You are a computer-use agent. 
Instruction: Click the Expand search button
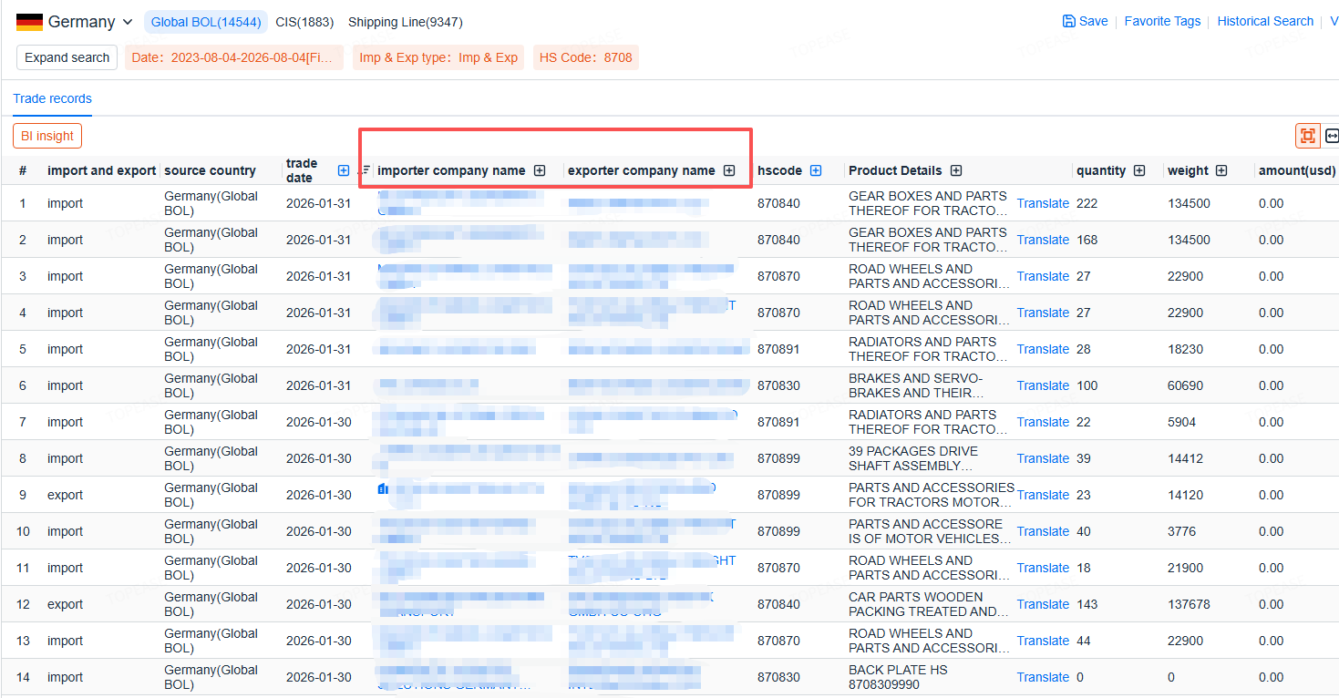pos(67,57)
